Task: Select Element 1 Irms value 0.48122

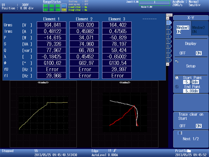Action: tap(52, 31)
